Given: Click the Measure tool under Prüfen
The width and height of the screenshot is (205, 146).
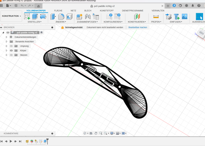Looking at the screenshot, I should [x=156, y=17].
